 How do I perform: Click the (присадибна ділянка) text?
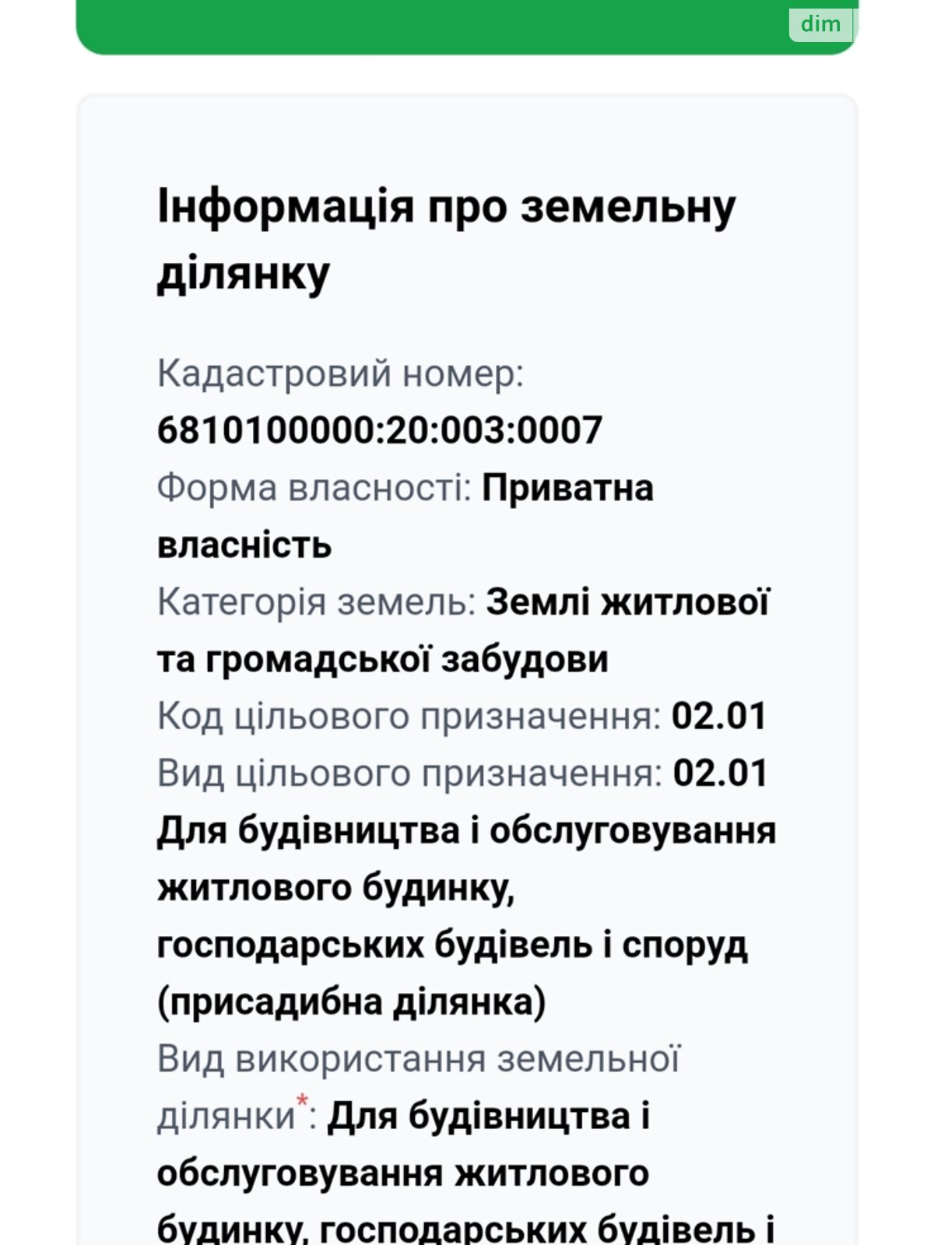(352, 1002)
